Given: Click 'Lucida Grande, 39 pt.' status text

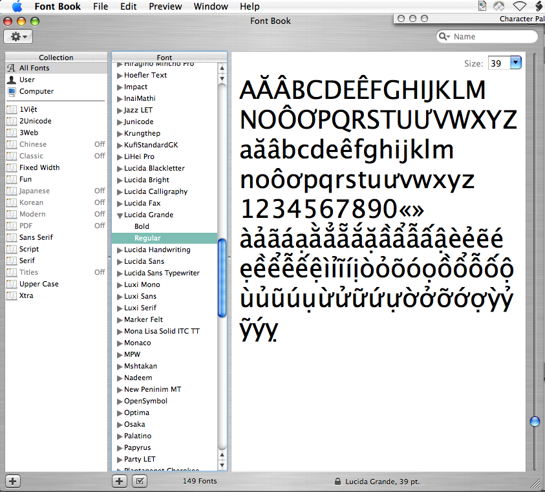Looking at the screenshot, I should (382, 482).
